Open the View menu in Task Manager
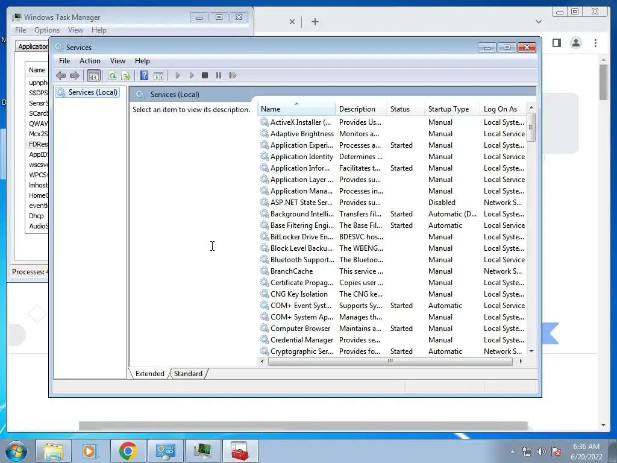 (x=75, y=30)
